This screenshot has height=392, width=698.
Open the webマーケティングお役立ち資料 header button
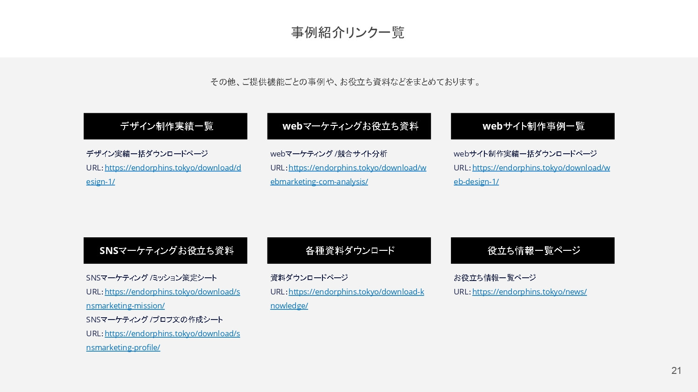[x=349, y=126]
